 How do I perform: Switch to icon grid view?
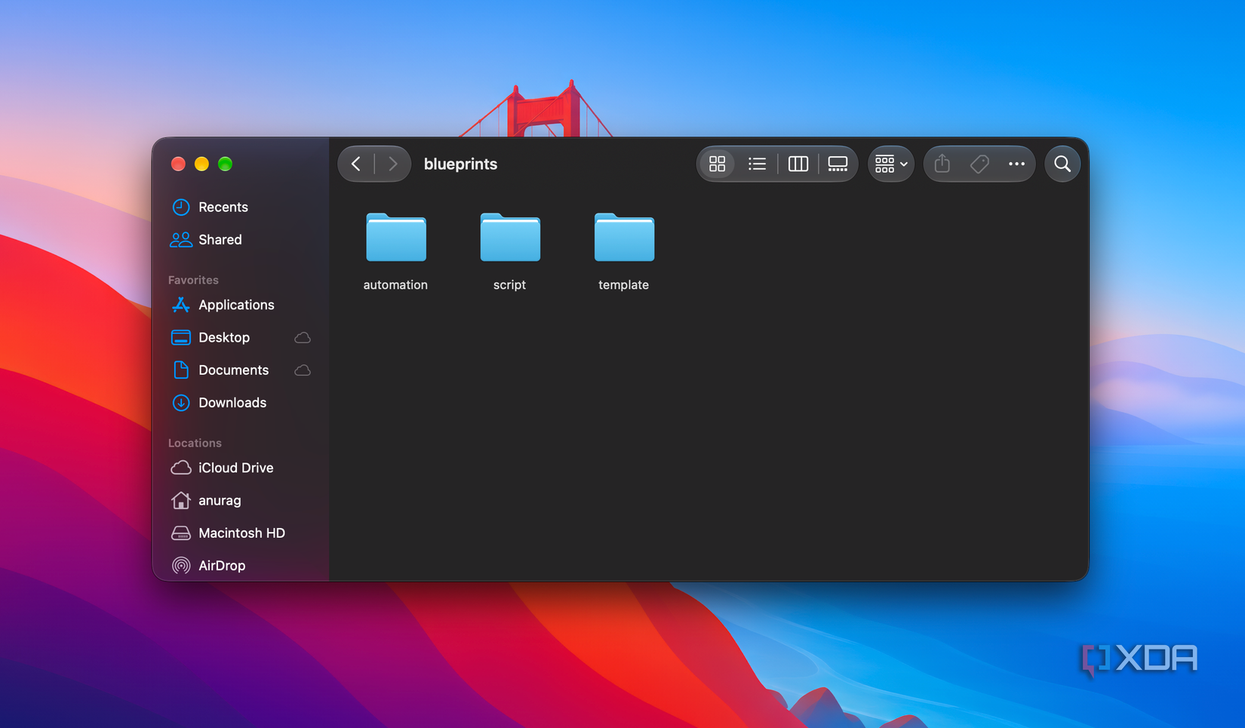(717, 164)
